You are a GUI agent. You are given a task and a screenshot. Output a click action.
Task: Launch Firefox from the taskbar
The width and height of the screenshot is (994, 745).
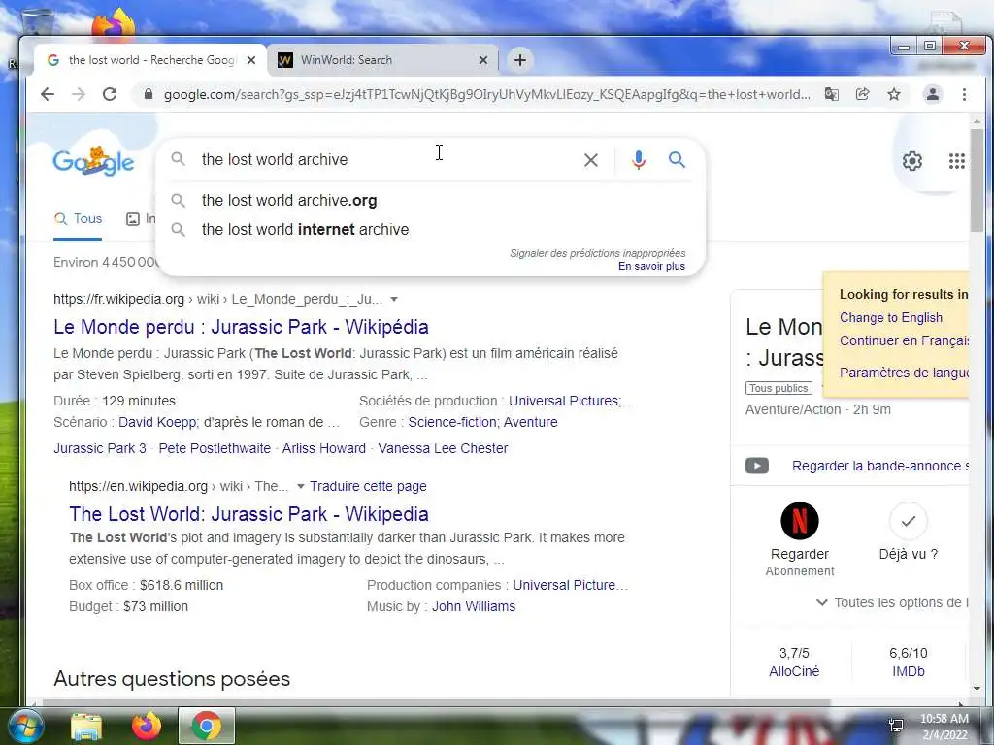click(x=147, y=726)
